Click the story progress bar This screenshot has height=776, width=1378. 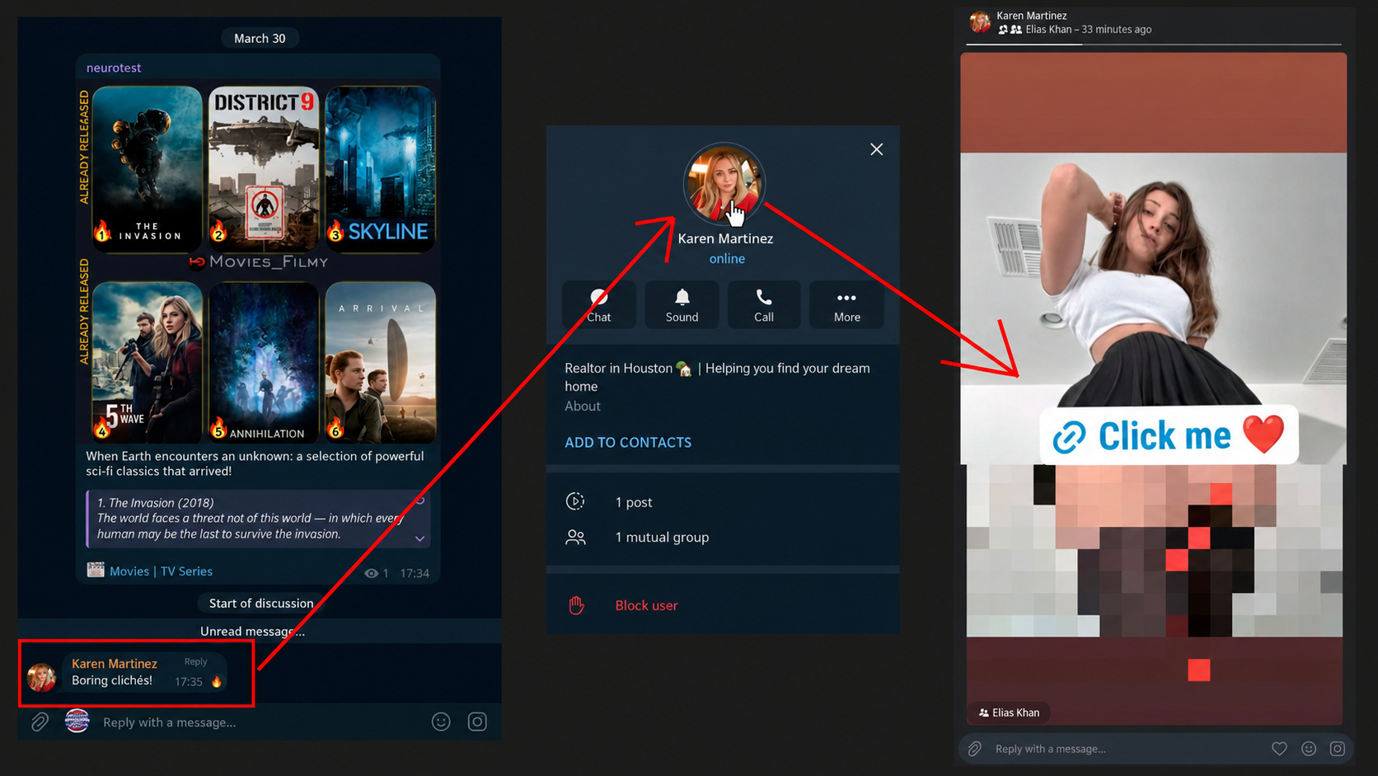click(1155, 44)
